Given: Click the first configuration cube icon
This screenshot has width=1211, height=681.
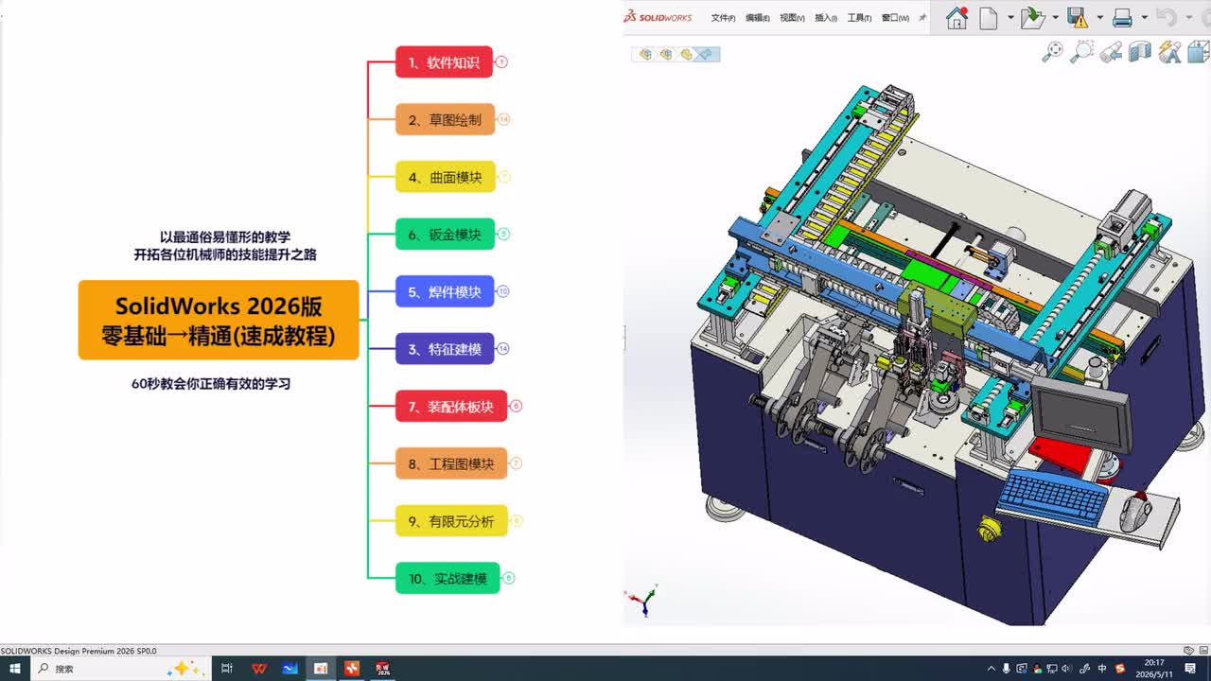Looking at the screenshot, I should coord(646,55).
